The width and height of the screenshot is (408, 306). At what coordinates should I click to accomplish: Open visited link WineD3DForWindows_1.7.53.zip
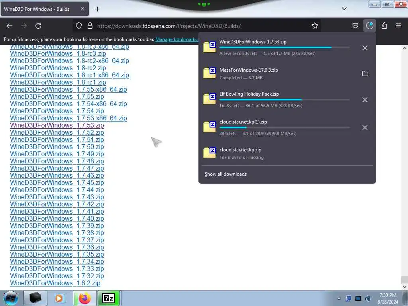point(57,125)
